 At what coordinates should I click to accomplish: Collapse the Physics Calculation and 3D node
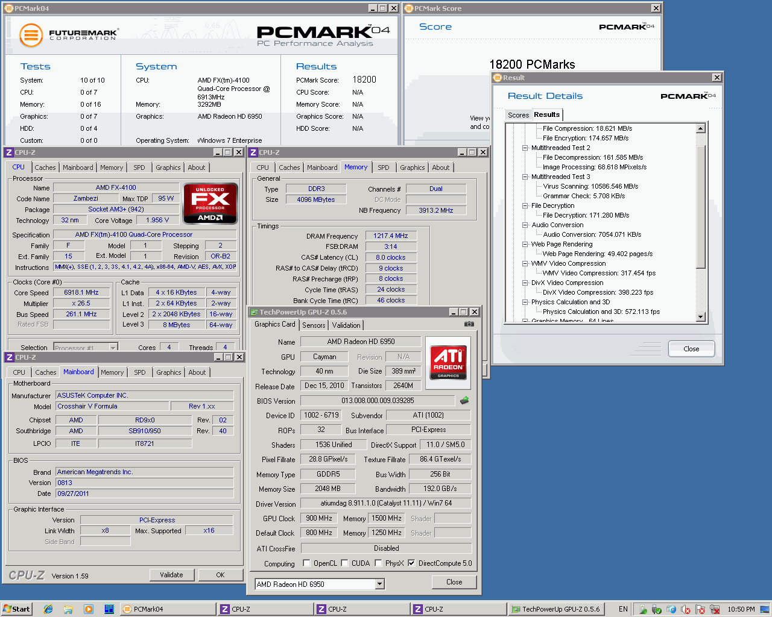[x=525, y=302]
